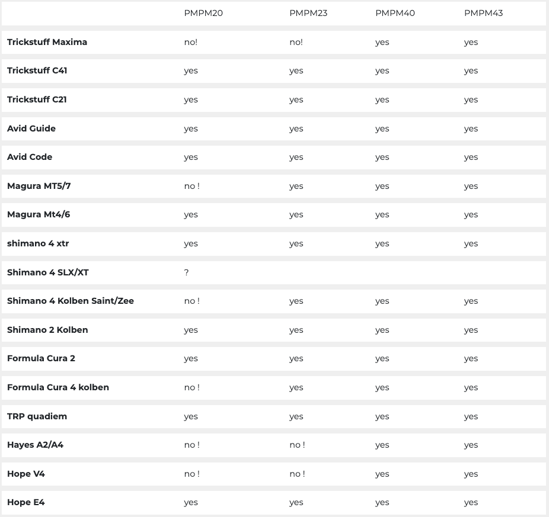Viewport: 549px width, 517px height.
Task: Click the question mark for Shimano 4 SLX/XT
Action: click(187, 272)
